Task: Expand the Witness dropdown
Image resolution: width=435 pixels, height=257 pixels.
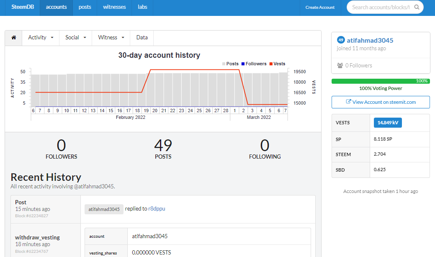Action: point(111,38)
